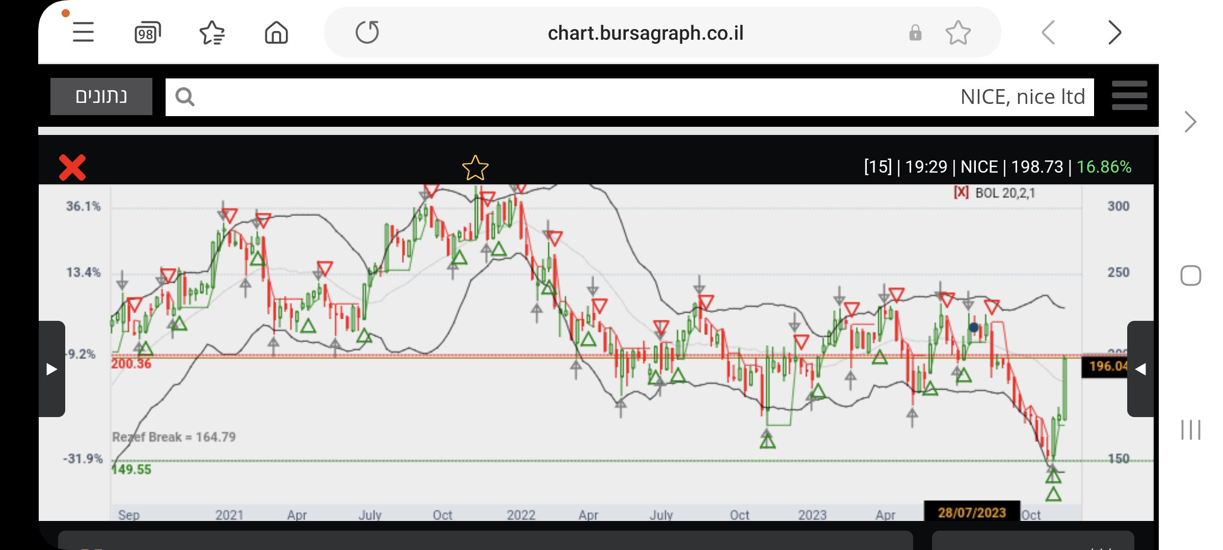Image resolution: width=1223 pixels, height=550 pixels.
Task: Open the browser hamburger menu
Action: (x=83, y=33)
